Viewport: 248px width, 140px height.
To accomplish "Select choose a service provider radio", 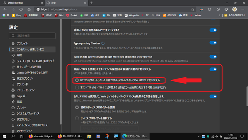I will (77, 118).
